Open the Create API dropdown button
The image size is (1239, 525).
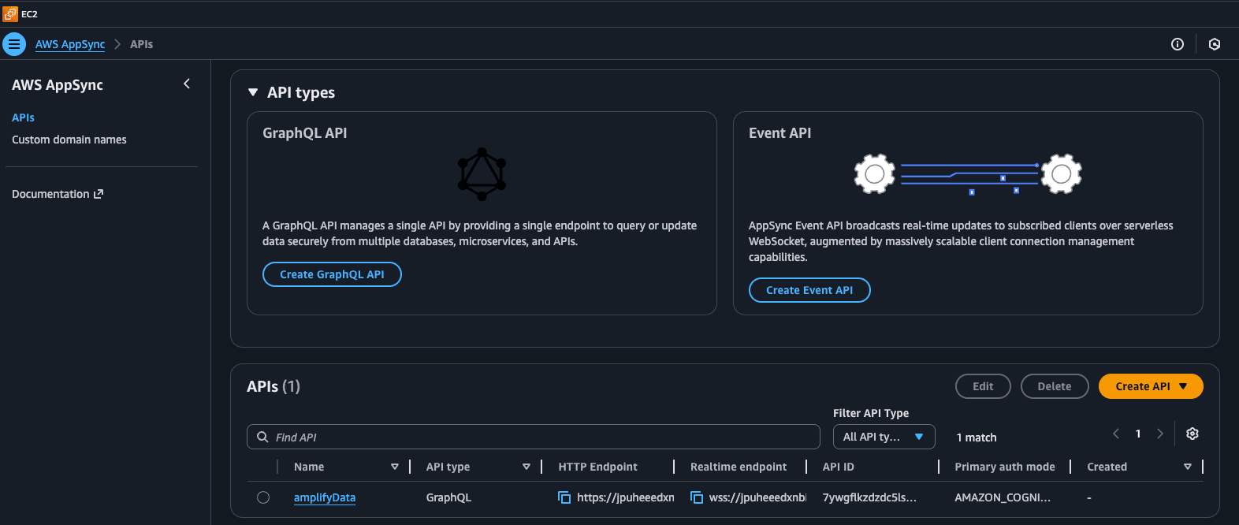click(x=1150, y=386)
